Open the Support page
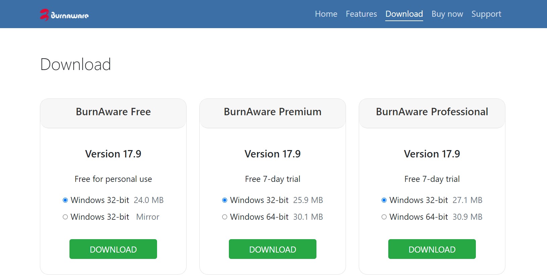Screen dimensions: 547x276 click(x=486, y=14)
